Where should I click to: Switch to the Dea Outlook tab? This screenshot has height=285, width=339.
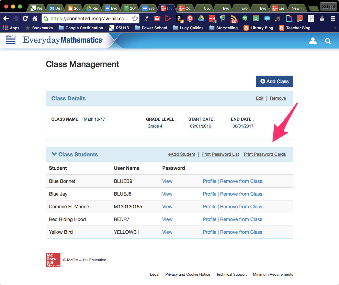point(55,8)
